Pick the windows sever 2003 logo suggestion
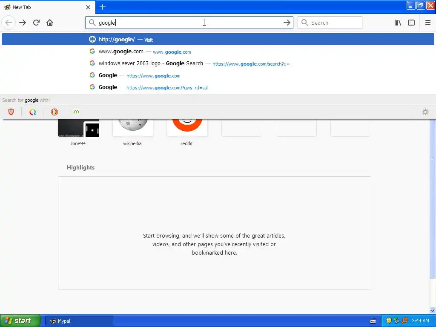This screenshot has width=436, height=327. coord(218,63)
